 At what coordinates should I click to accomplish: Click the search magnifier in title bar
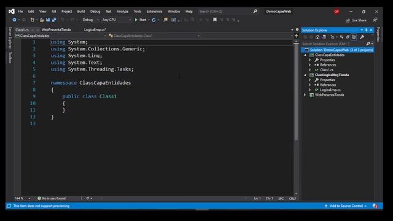[255, 11]
